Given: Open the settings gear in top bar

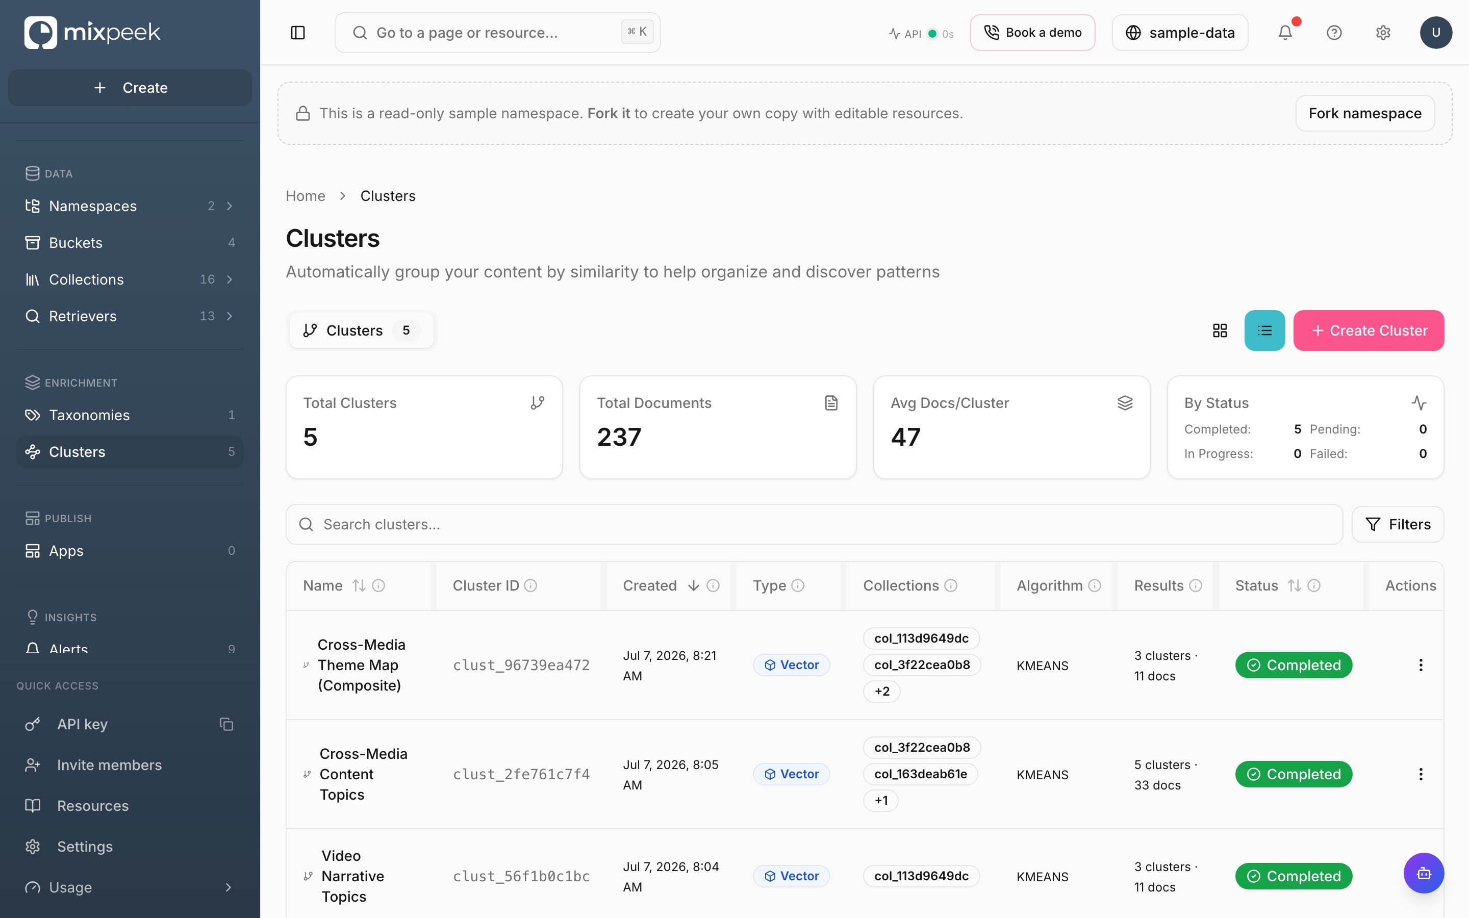Looking at the screenshot, I should click(1383, 33).
